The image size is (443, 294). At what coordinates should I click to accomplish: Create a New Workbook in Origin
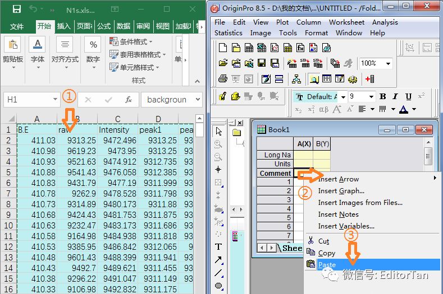pyautogui.click(x=249, y=48)
